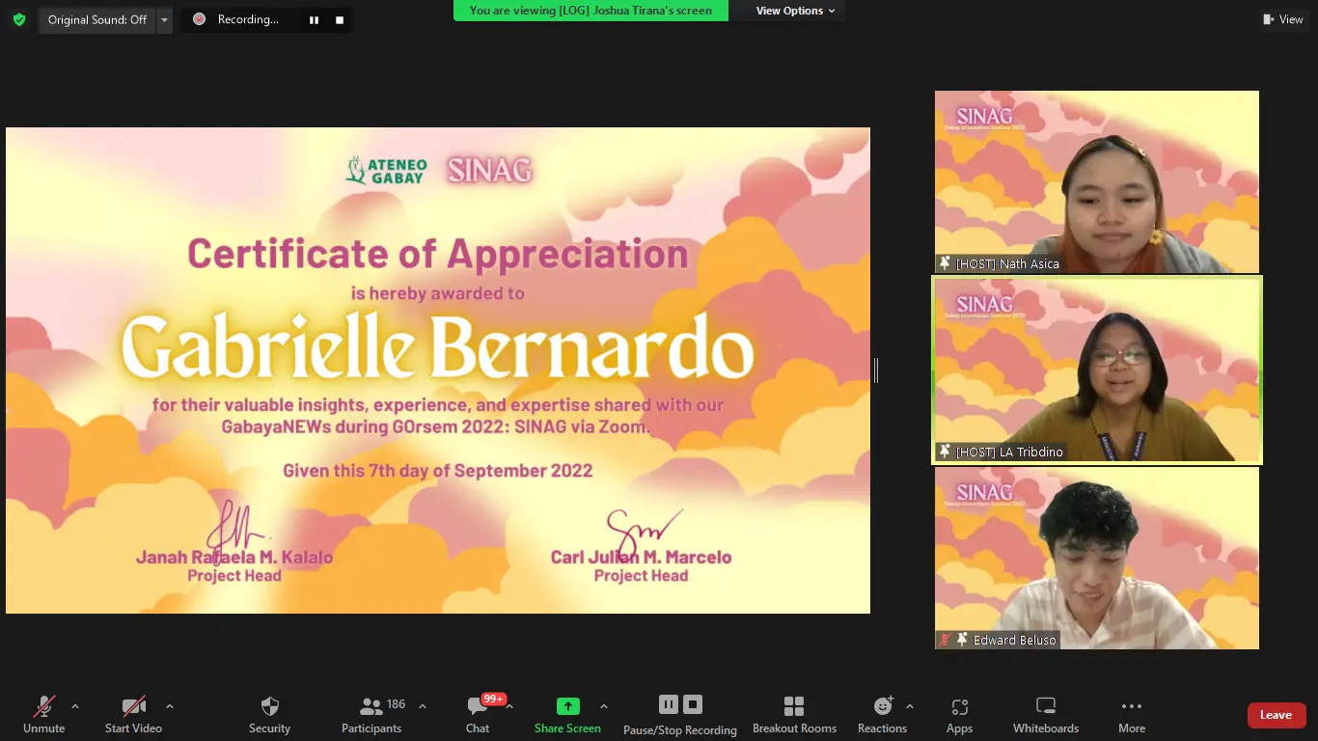Click the name Gabrielle Bernardo on certificate

point(437,347)
